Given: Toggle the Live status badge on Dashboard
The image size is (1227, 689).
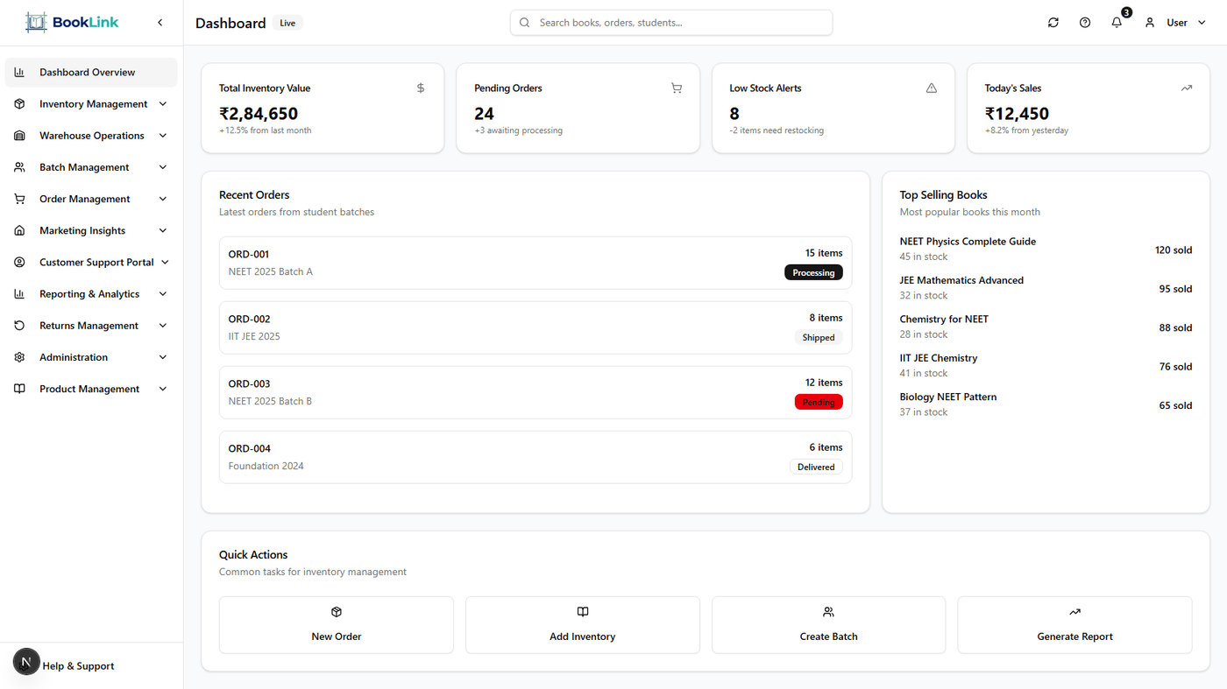Looking at the screenshot, I should coord(287,23).
